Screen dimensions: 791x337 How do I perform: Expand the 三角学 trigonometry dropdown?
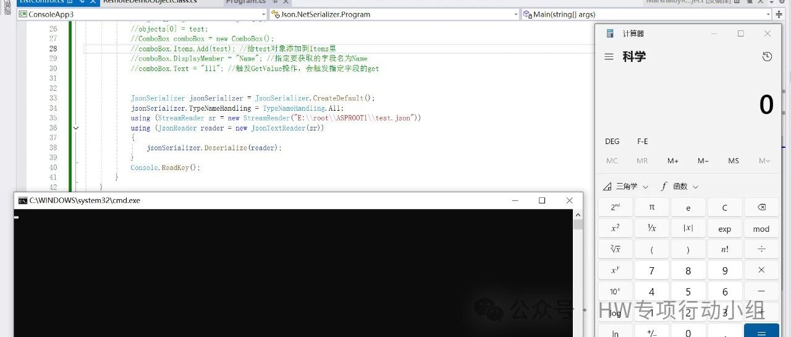[x=625, y=186]
